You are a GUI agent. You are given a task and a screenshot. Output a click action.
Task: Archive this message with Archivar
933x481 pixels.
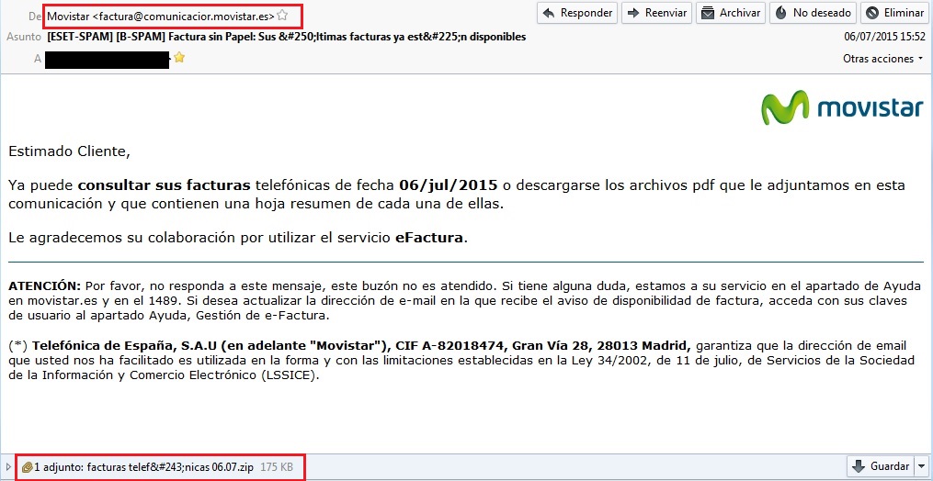[x=731, y=13]
